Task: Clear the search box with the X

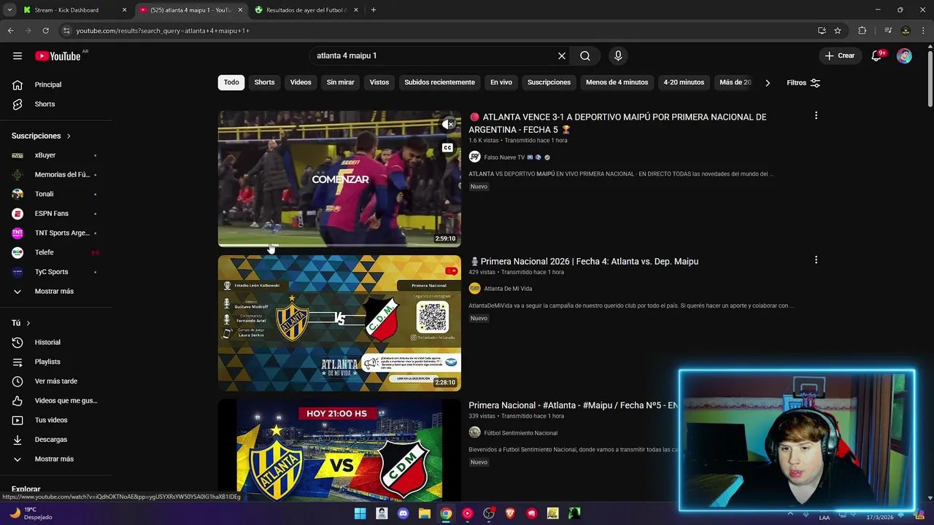Action: click(x=562, y=56)
